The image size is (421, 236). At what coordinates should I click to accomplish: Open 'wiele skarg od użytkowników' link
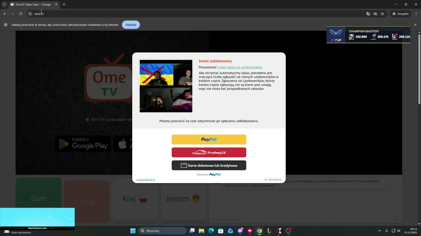point(240,67)
